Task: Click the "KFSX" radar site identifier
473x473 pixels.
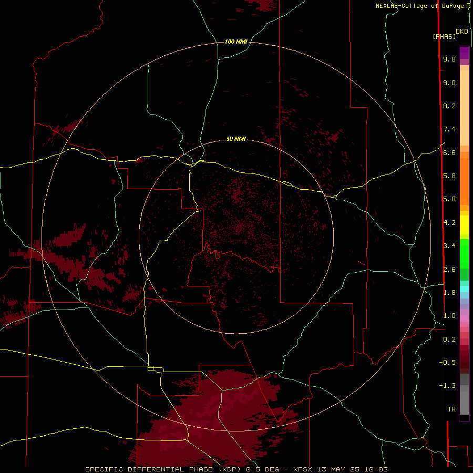Action: coord(304,469)
